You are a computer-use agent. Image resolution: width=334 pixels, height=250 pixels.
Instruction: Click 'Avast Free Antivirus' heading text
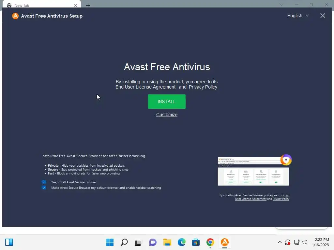167,67
